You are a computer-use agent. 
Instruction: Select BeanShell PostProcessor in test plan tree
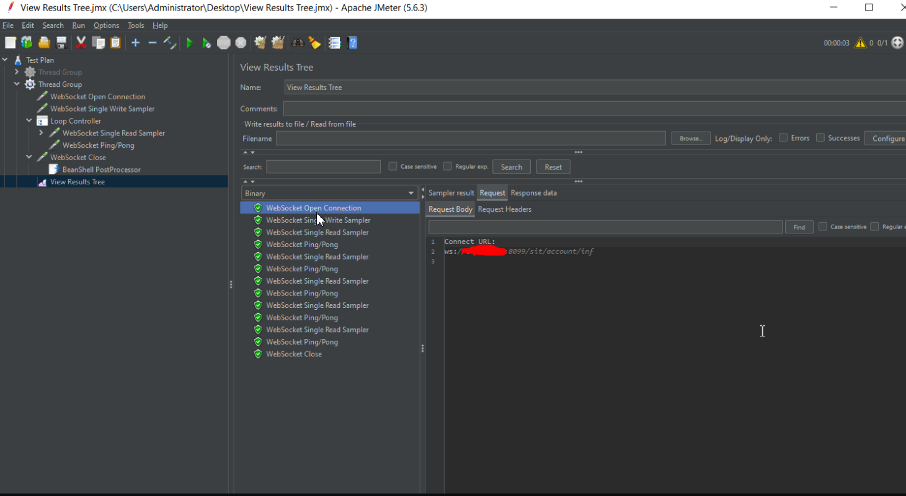(x=102, y=169)
